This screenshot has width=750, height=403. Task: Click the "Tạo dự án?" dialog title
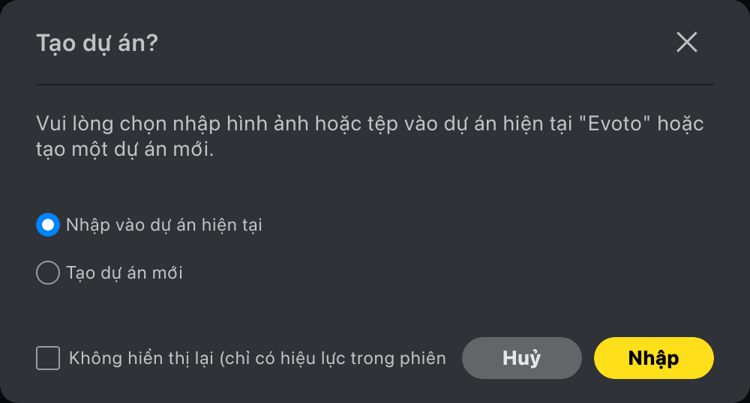tap(97, 43)
